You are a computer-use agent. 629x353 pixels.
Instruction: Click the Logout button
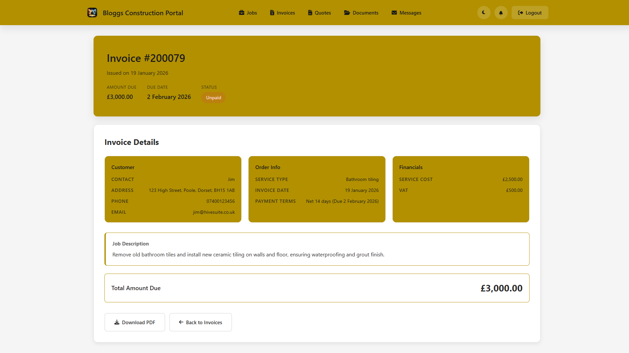pyautogui.click(x=530, y=13)
